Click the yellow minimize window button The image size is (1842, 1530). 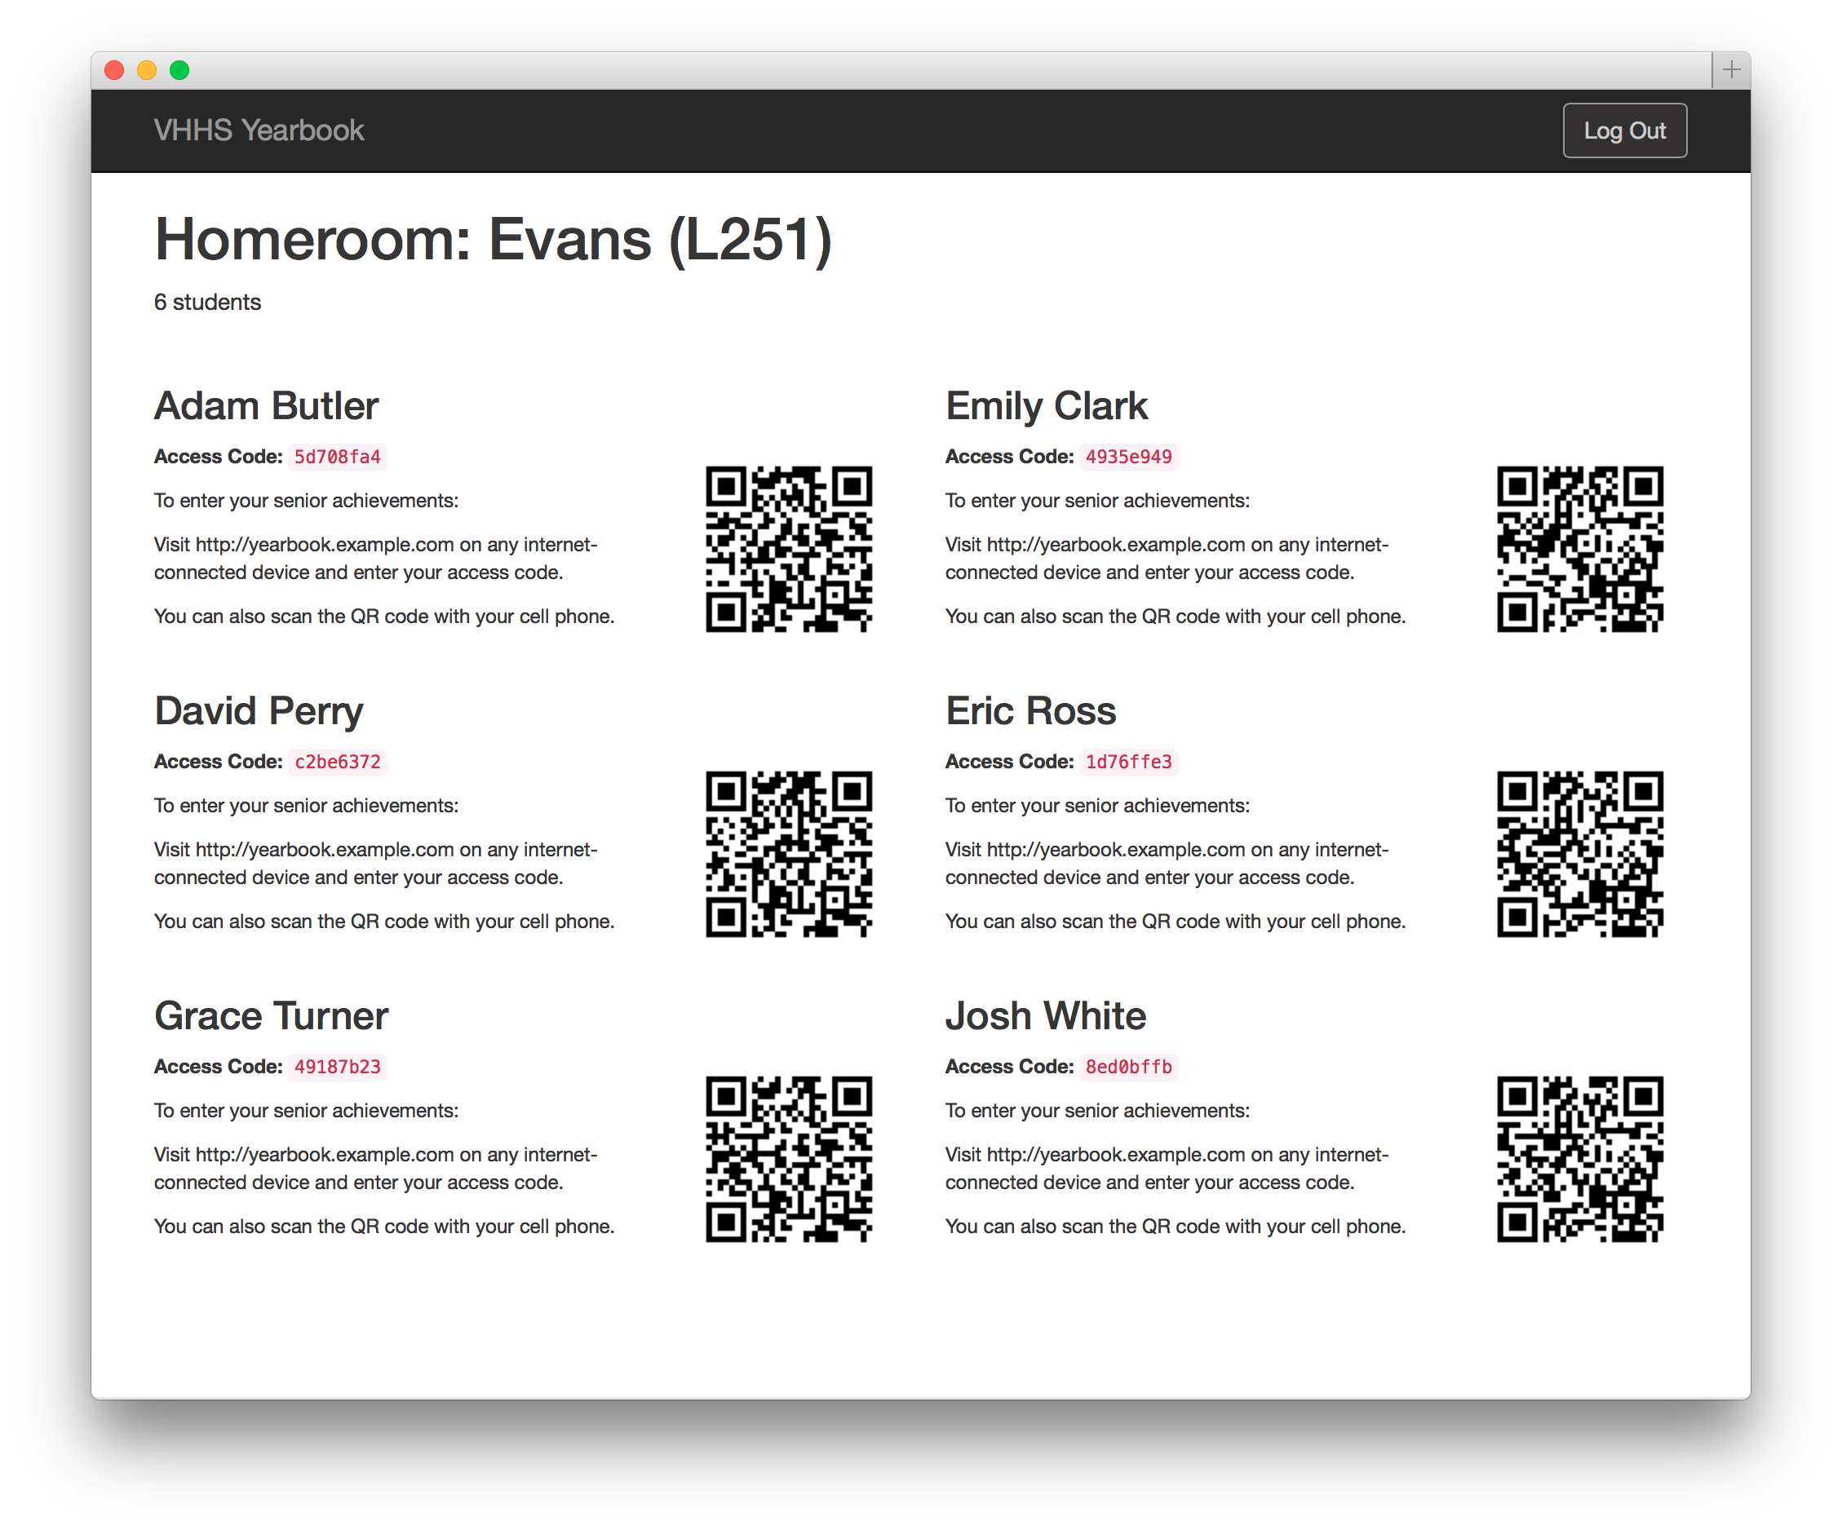click(x=148, y=70)
